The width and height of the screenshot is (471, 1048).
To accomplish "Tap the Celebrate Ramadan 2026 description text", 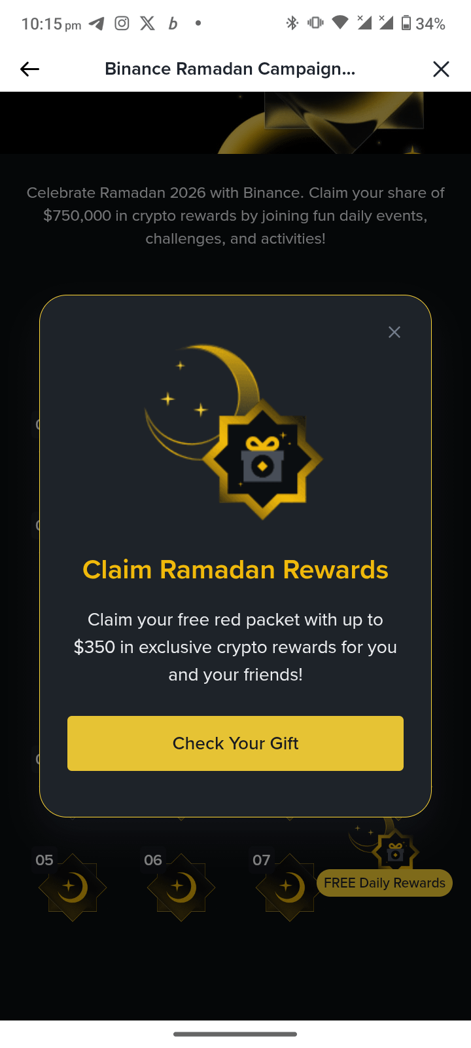I will click(235, 215).
